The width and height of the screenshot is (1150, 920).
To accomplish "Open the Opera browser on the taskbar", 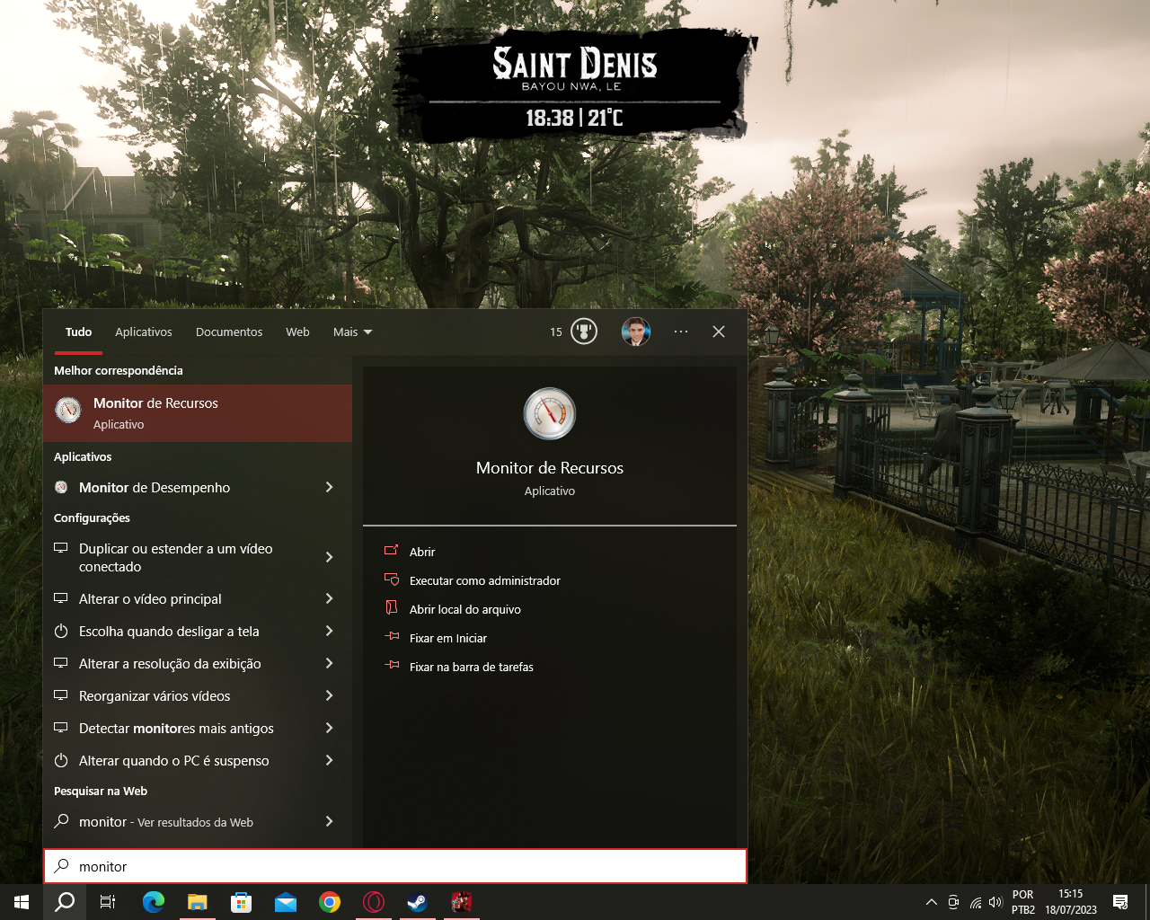I will pos(374,902).
